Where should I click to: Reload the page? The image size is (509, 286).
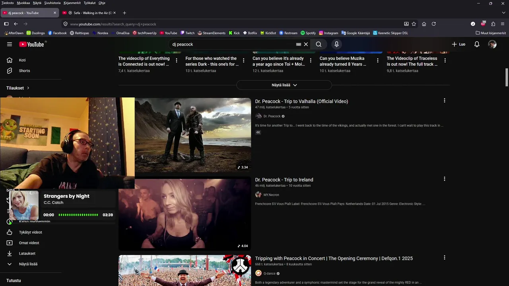pyautogui.click(x=434, y=24)
